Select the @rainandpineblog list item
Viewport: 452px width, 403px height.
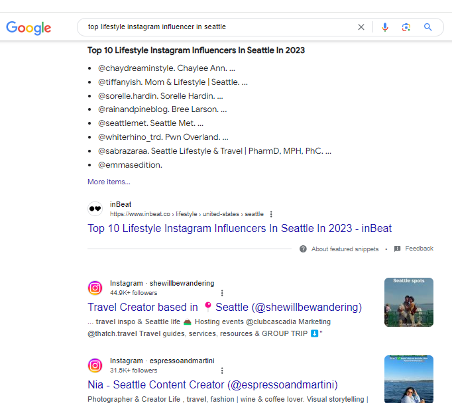point(162,109)
